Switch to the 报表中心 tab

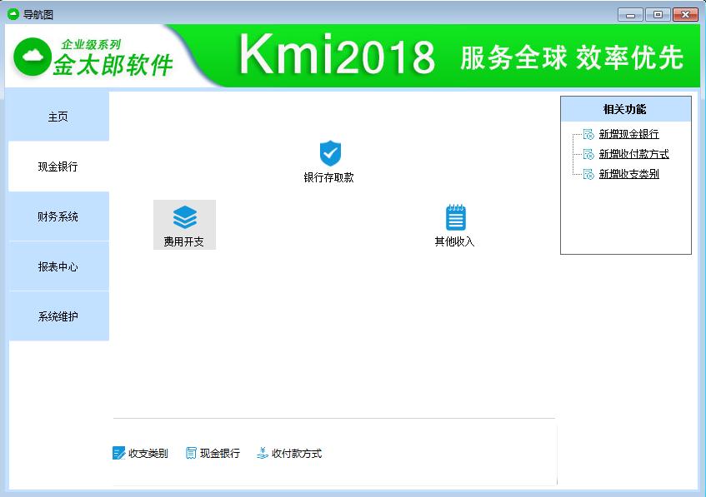point(58,266)
